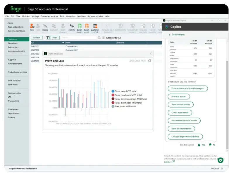This screenshot has width=234, height=175.
Task: Open the customer Wizard tool
Action: click(45, 26)
